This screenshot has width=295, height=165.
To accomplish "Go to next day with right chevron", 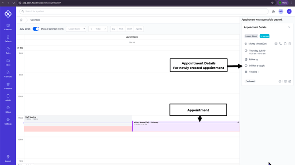I will click(105, 29).
